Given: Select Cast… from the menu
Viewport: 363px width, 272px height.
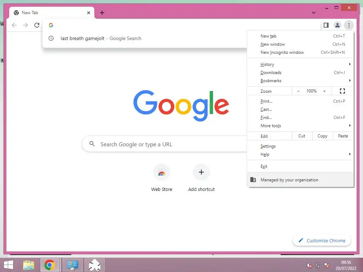Looking at the screenshot, I should click(x=300, y=109).
